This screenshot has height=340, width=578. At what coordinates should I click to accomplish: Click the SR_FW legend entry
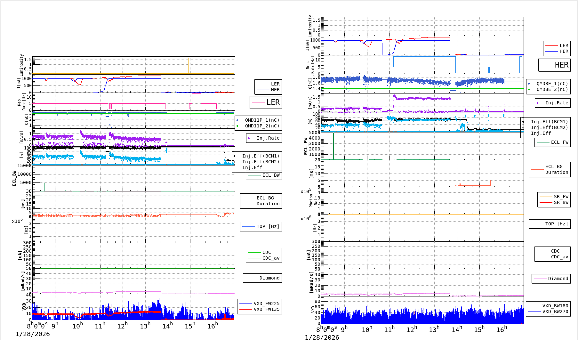(x=561, y=197)
